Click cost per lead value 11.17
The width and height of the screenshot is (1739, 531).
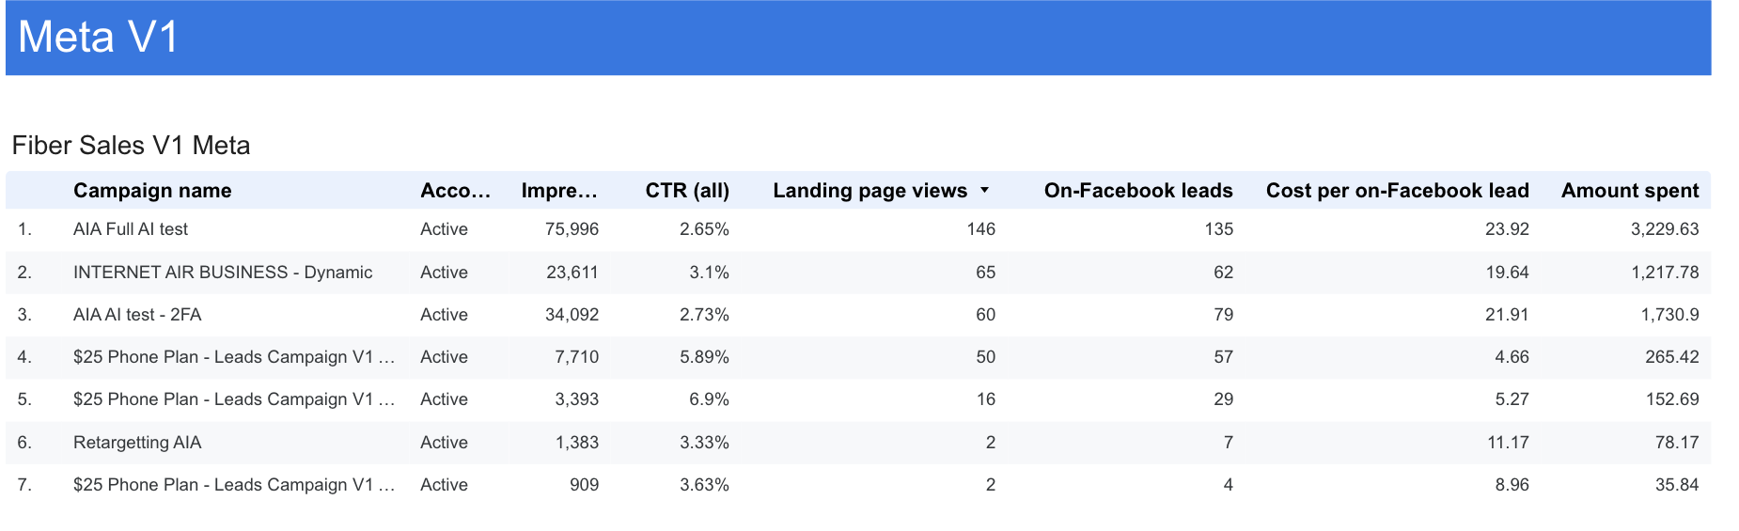pos(1509,443)
